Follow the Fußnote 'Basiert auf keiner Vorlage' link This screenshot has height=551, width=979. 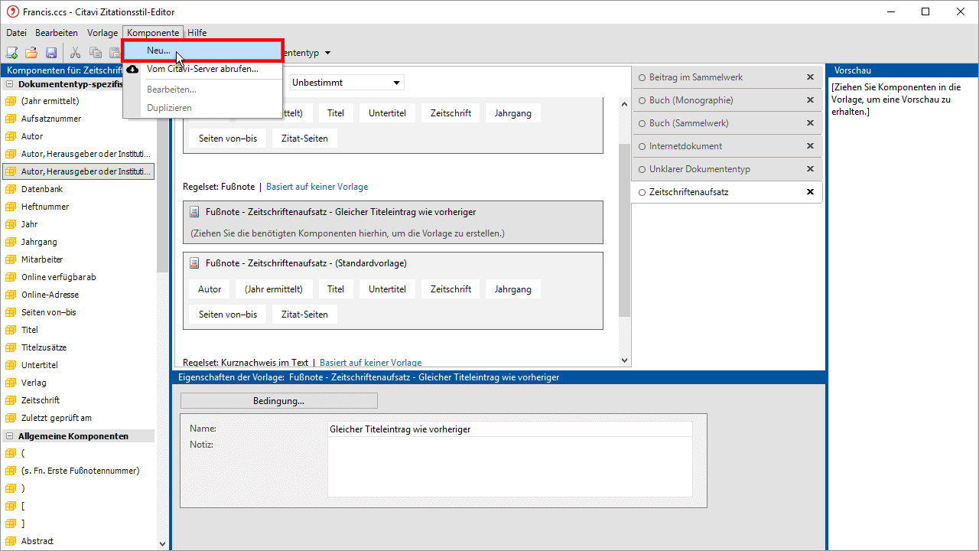click(317, 187)
